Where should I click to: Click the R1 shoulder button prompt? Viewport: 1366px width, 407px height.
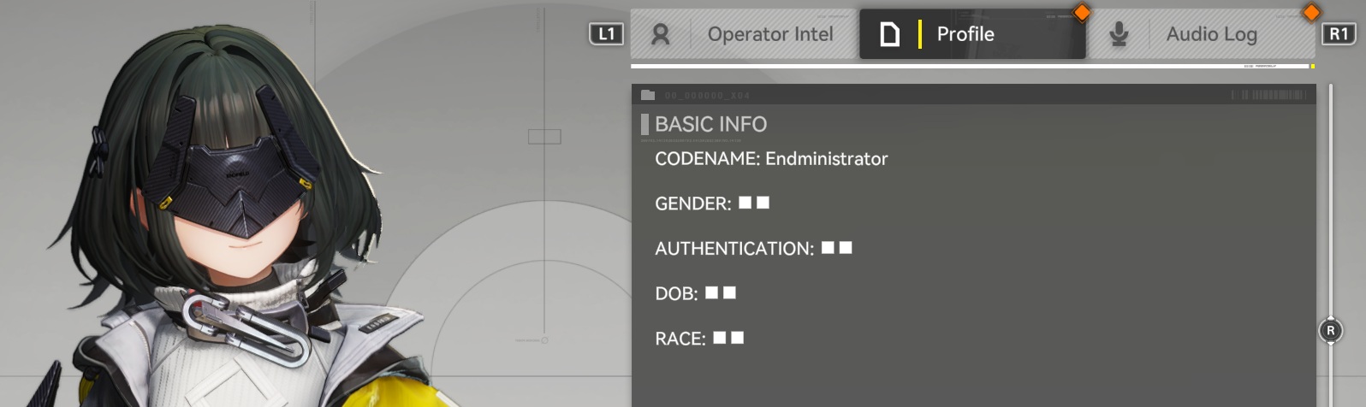click(1339, 34)
